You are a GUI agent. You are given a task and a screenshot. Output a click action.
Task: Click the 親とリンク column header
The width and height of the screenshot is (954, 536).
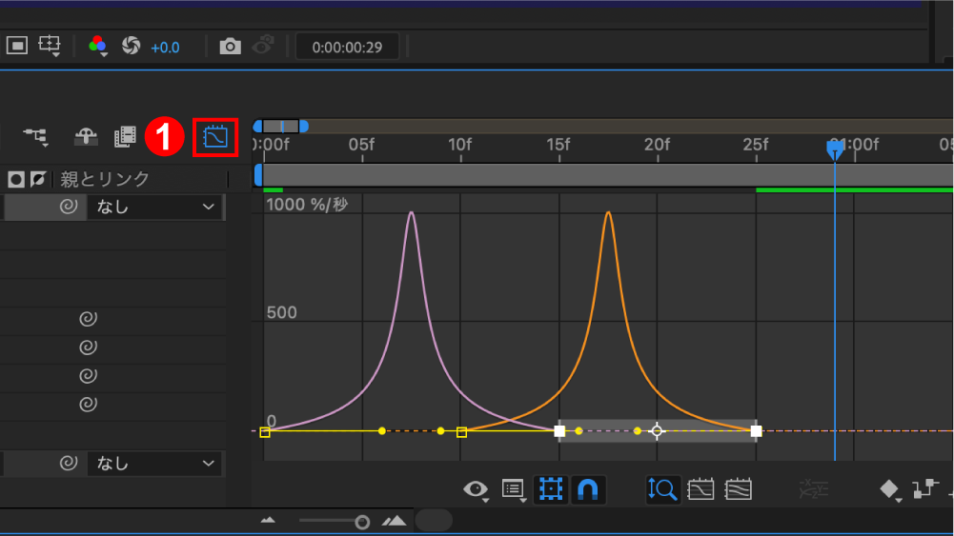pyautogui.click(x=104, y=179)
